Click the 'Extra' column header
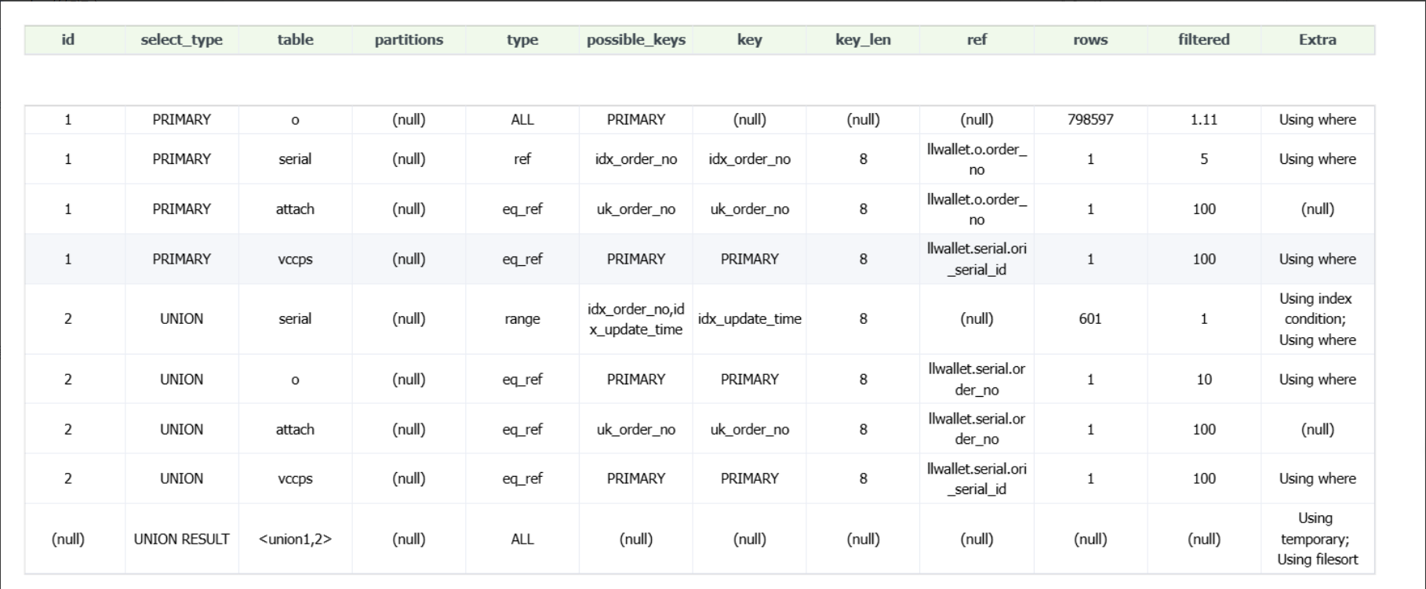 tap(1318, 40)
